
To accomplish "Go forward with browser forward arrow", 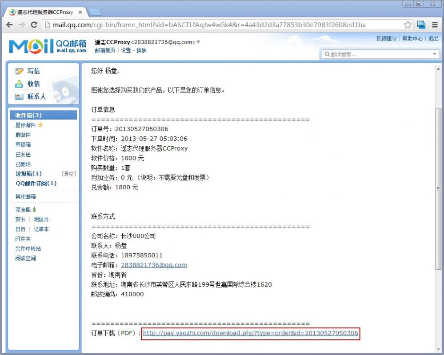I will pos(21,24).
